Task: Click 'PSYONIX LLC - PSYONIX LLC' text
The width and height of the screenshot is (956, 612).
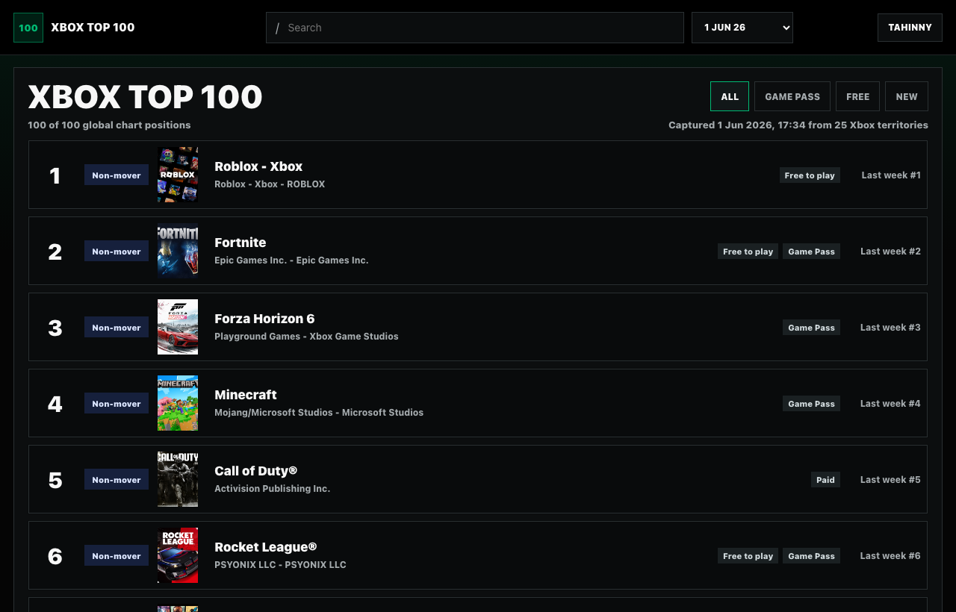Action: point(280,565)
